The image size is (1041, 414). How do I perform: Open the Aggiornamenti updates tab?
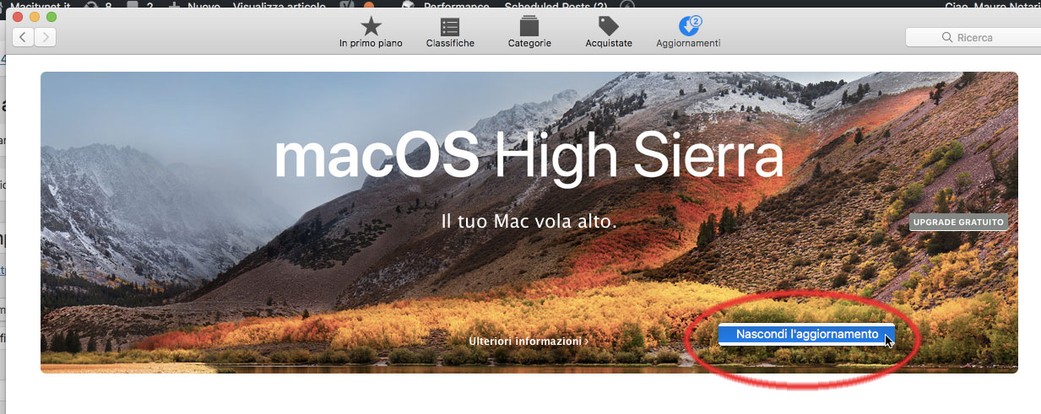pos(688,32)
